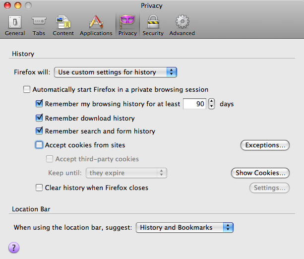Enable Accept cookies from sites
Image resolution: width=304 pixels, height=259 pixels.
pyautogui.click(x=39, y=145)
